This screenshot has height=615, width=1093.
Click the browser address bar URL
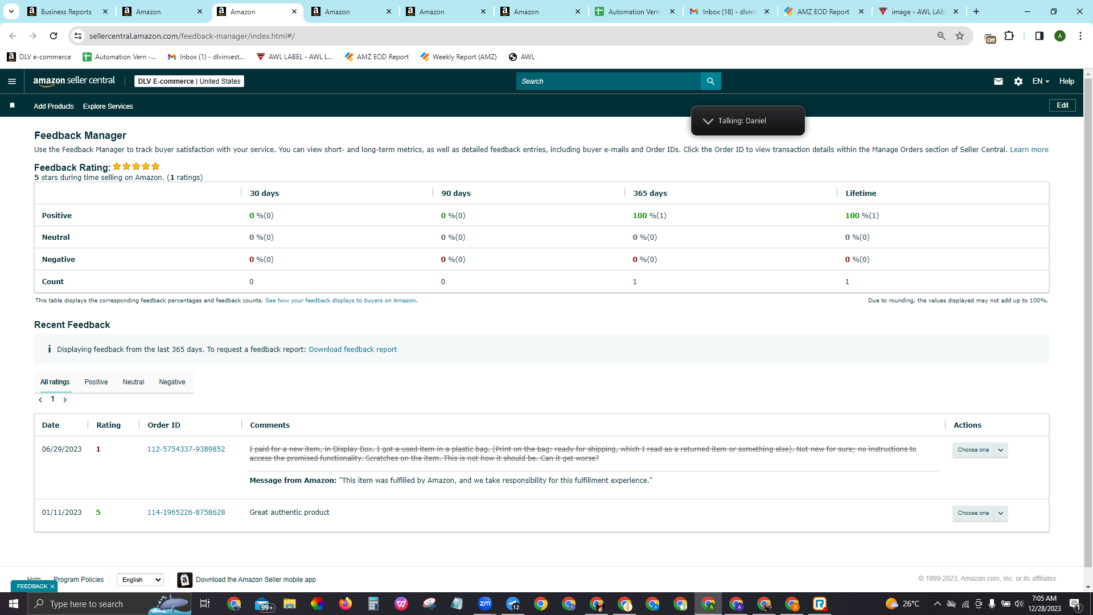click(x=192, y=36)
